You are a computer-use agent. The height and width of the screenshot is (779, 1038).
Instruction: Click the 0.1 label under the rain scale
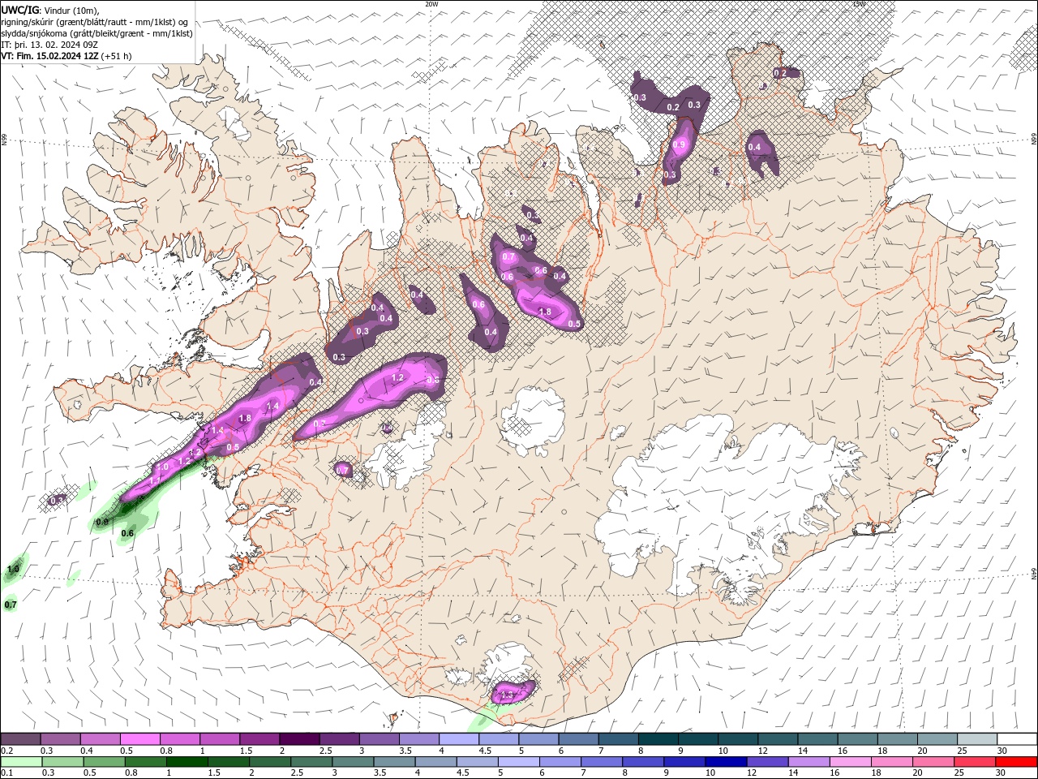[x=6, y=773]
